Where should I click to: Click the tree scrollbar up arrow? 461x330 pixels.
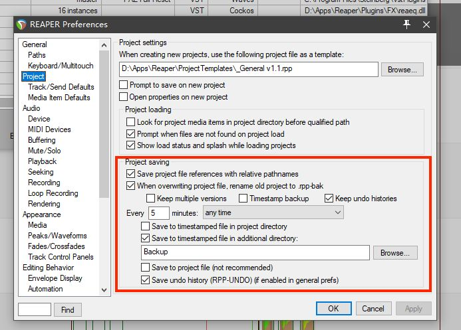[x=104, y=45]
